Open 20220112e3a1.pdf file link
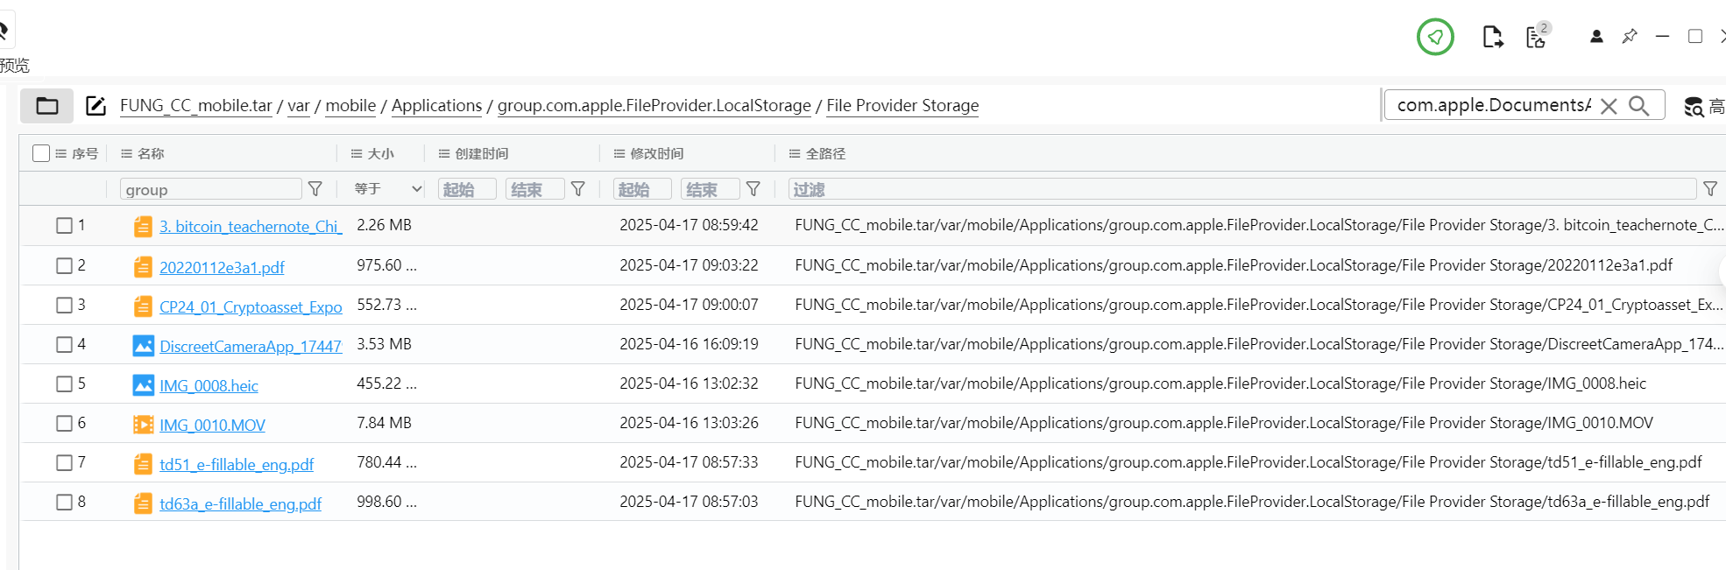1726x570 pixels. pyautogui.click(x=222, y=267)
